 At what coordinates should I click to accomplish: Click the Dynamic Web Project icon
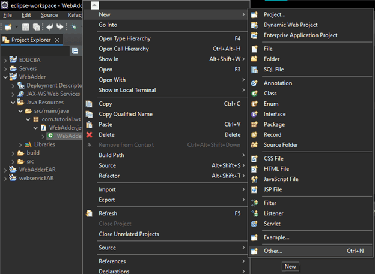point(254,25)
